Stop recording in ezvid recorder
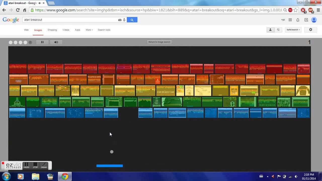322x181 pixels. coord(35,165)
